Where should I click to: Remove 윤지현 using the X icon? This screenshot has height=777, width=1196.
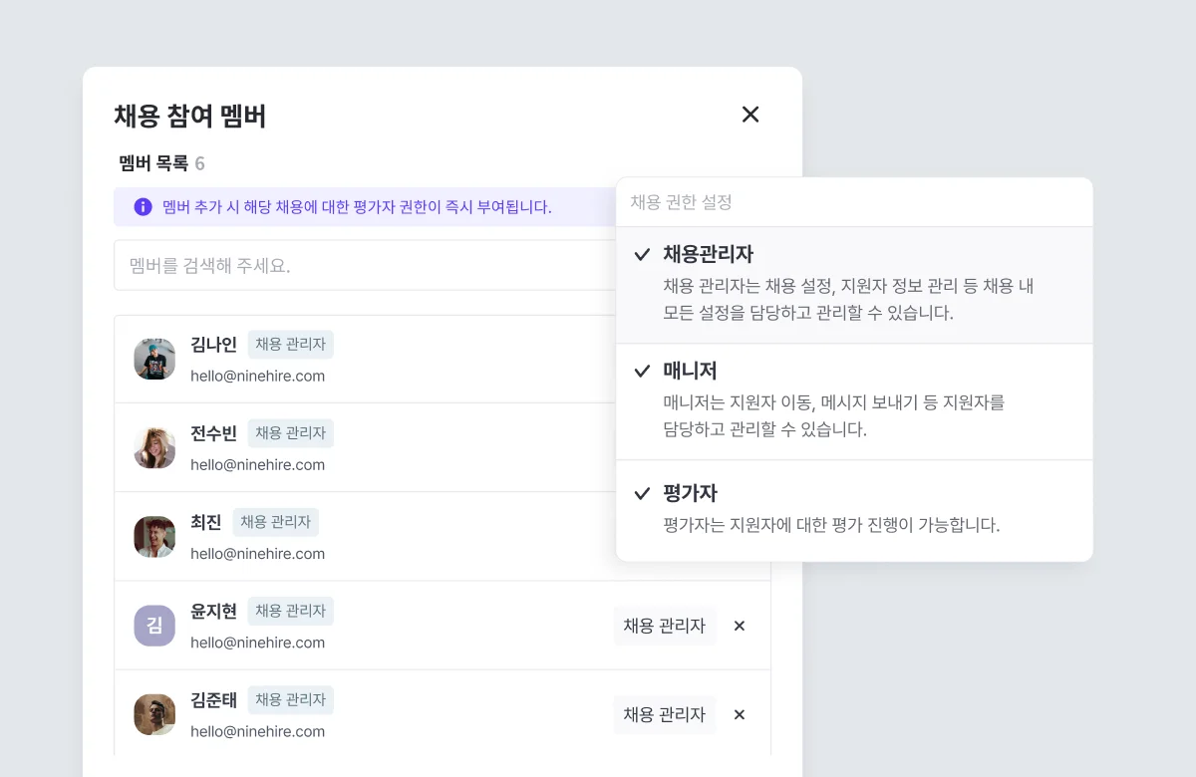(740, 626)
